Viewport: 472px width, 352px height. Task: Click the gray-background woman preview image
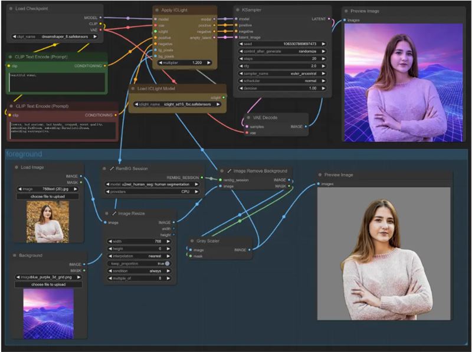pos(384,254)
